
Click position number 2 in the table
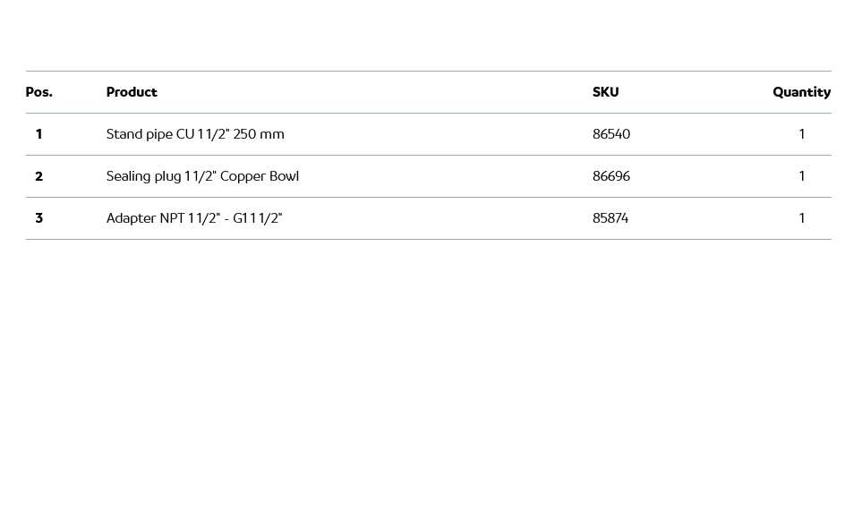coord(38,176)
